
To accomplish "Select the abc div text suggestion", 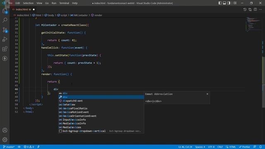I will point(101,93).
